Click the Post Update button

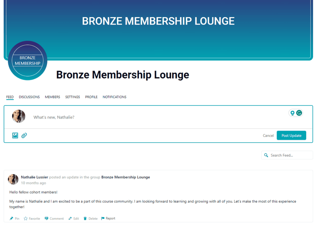(x=291, y=135)
